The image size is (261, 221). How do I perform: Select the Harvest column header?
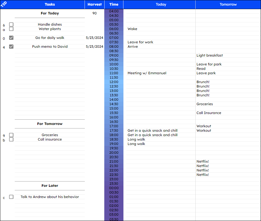point(94,4)
